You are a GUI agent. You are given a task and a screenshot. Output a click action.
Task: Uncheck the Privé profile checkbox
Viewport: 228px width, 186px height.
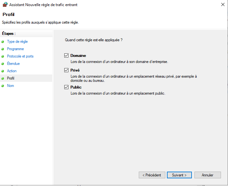coord(66,70)
